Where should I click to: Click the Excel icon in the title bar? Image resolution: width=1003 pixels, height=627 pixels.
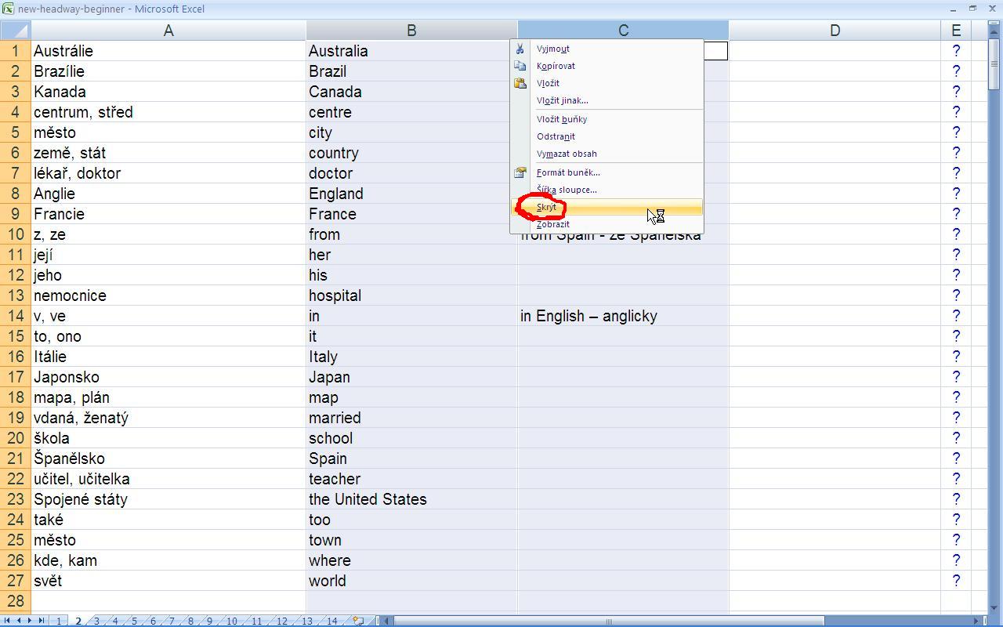click(8, 8)
